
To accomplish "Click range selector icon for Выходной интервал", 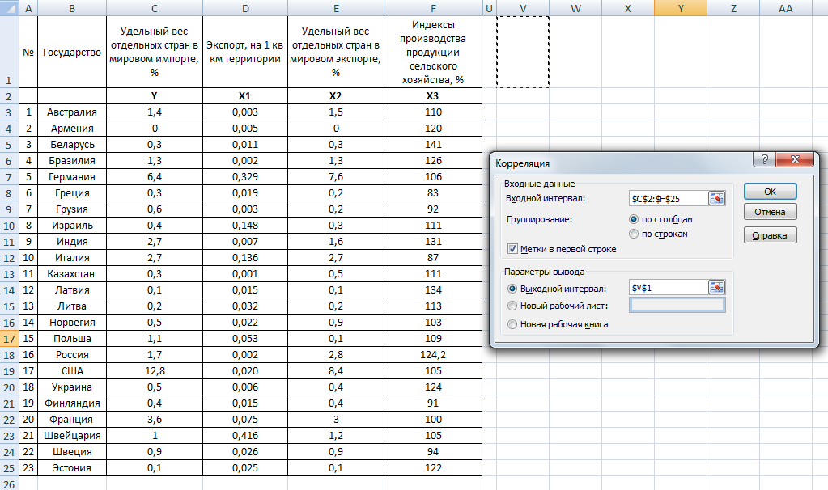I will pos(716,288).
